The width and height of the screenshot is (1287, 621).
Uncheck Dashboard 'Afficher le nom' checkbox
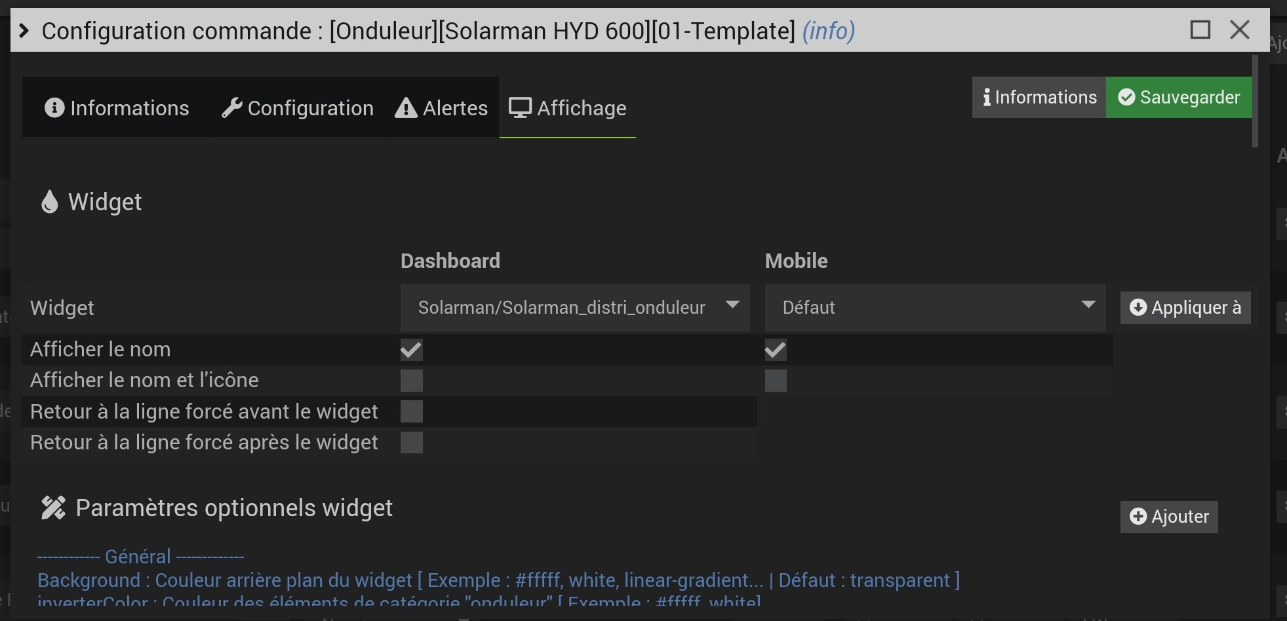(412, 350)
